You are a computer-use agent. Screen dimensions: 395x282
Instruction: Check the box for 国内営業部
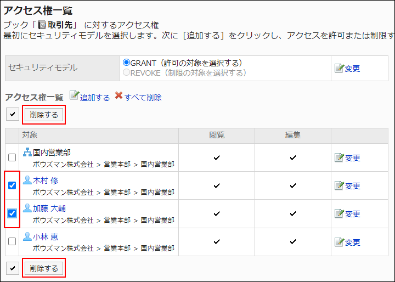(12, 157)
